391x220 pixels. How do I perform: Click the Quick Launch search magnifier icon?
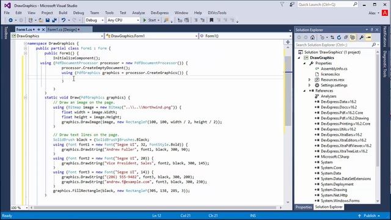355,4
